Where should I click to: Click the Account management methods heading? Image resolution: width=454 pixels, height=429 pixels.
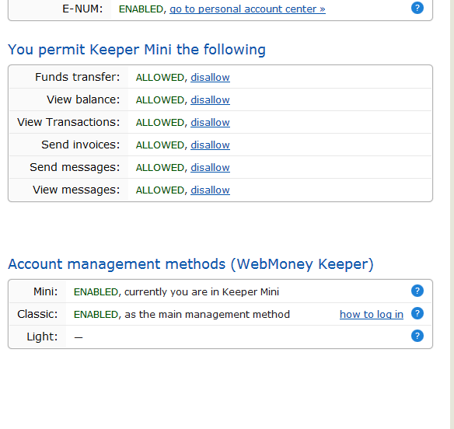[190, 264]
